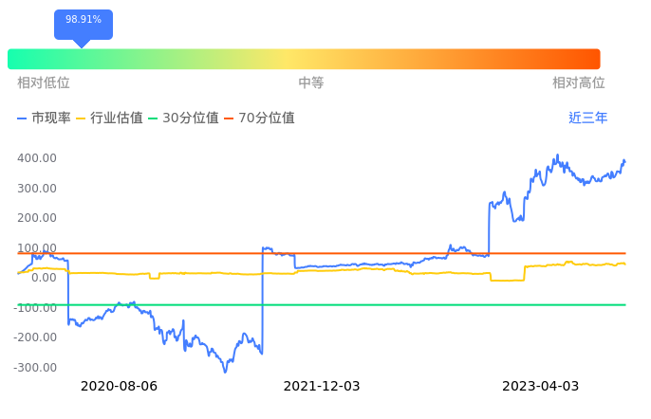Click the 2021-12-03 date axis label
The height and width of the screenshot is (419, 651).
pyautogui.click(x=322, y=386)
